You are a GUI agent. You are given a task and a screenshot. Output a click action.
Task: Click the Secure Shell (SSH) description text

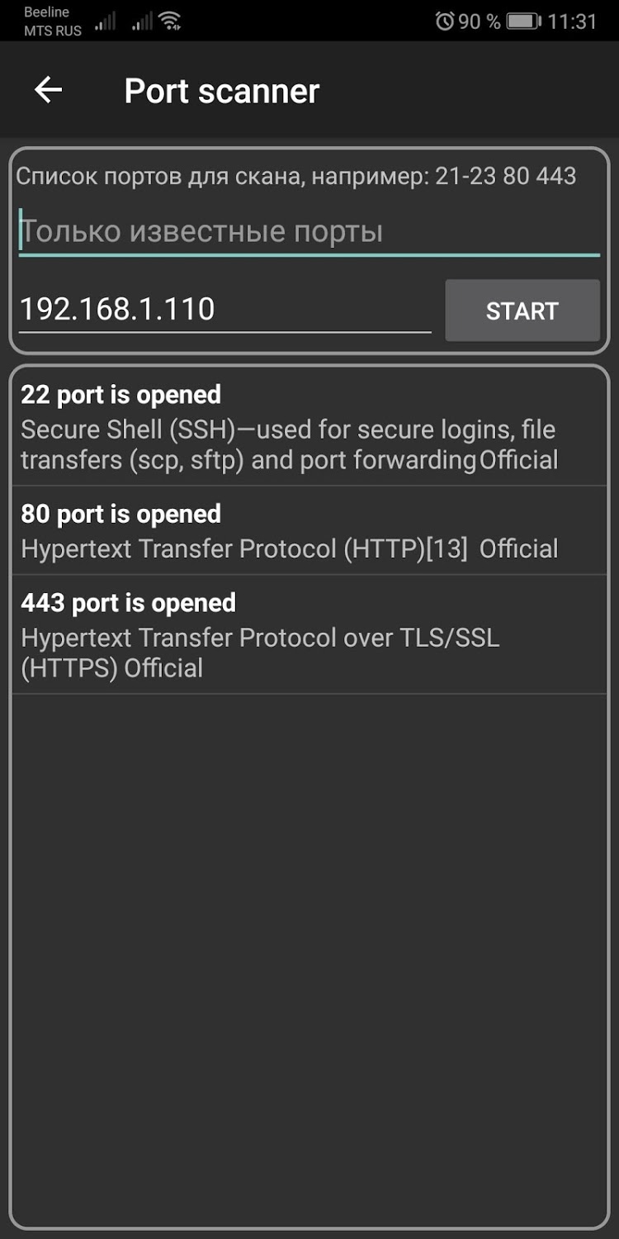pyautogui.click(x=289, y=444)
